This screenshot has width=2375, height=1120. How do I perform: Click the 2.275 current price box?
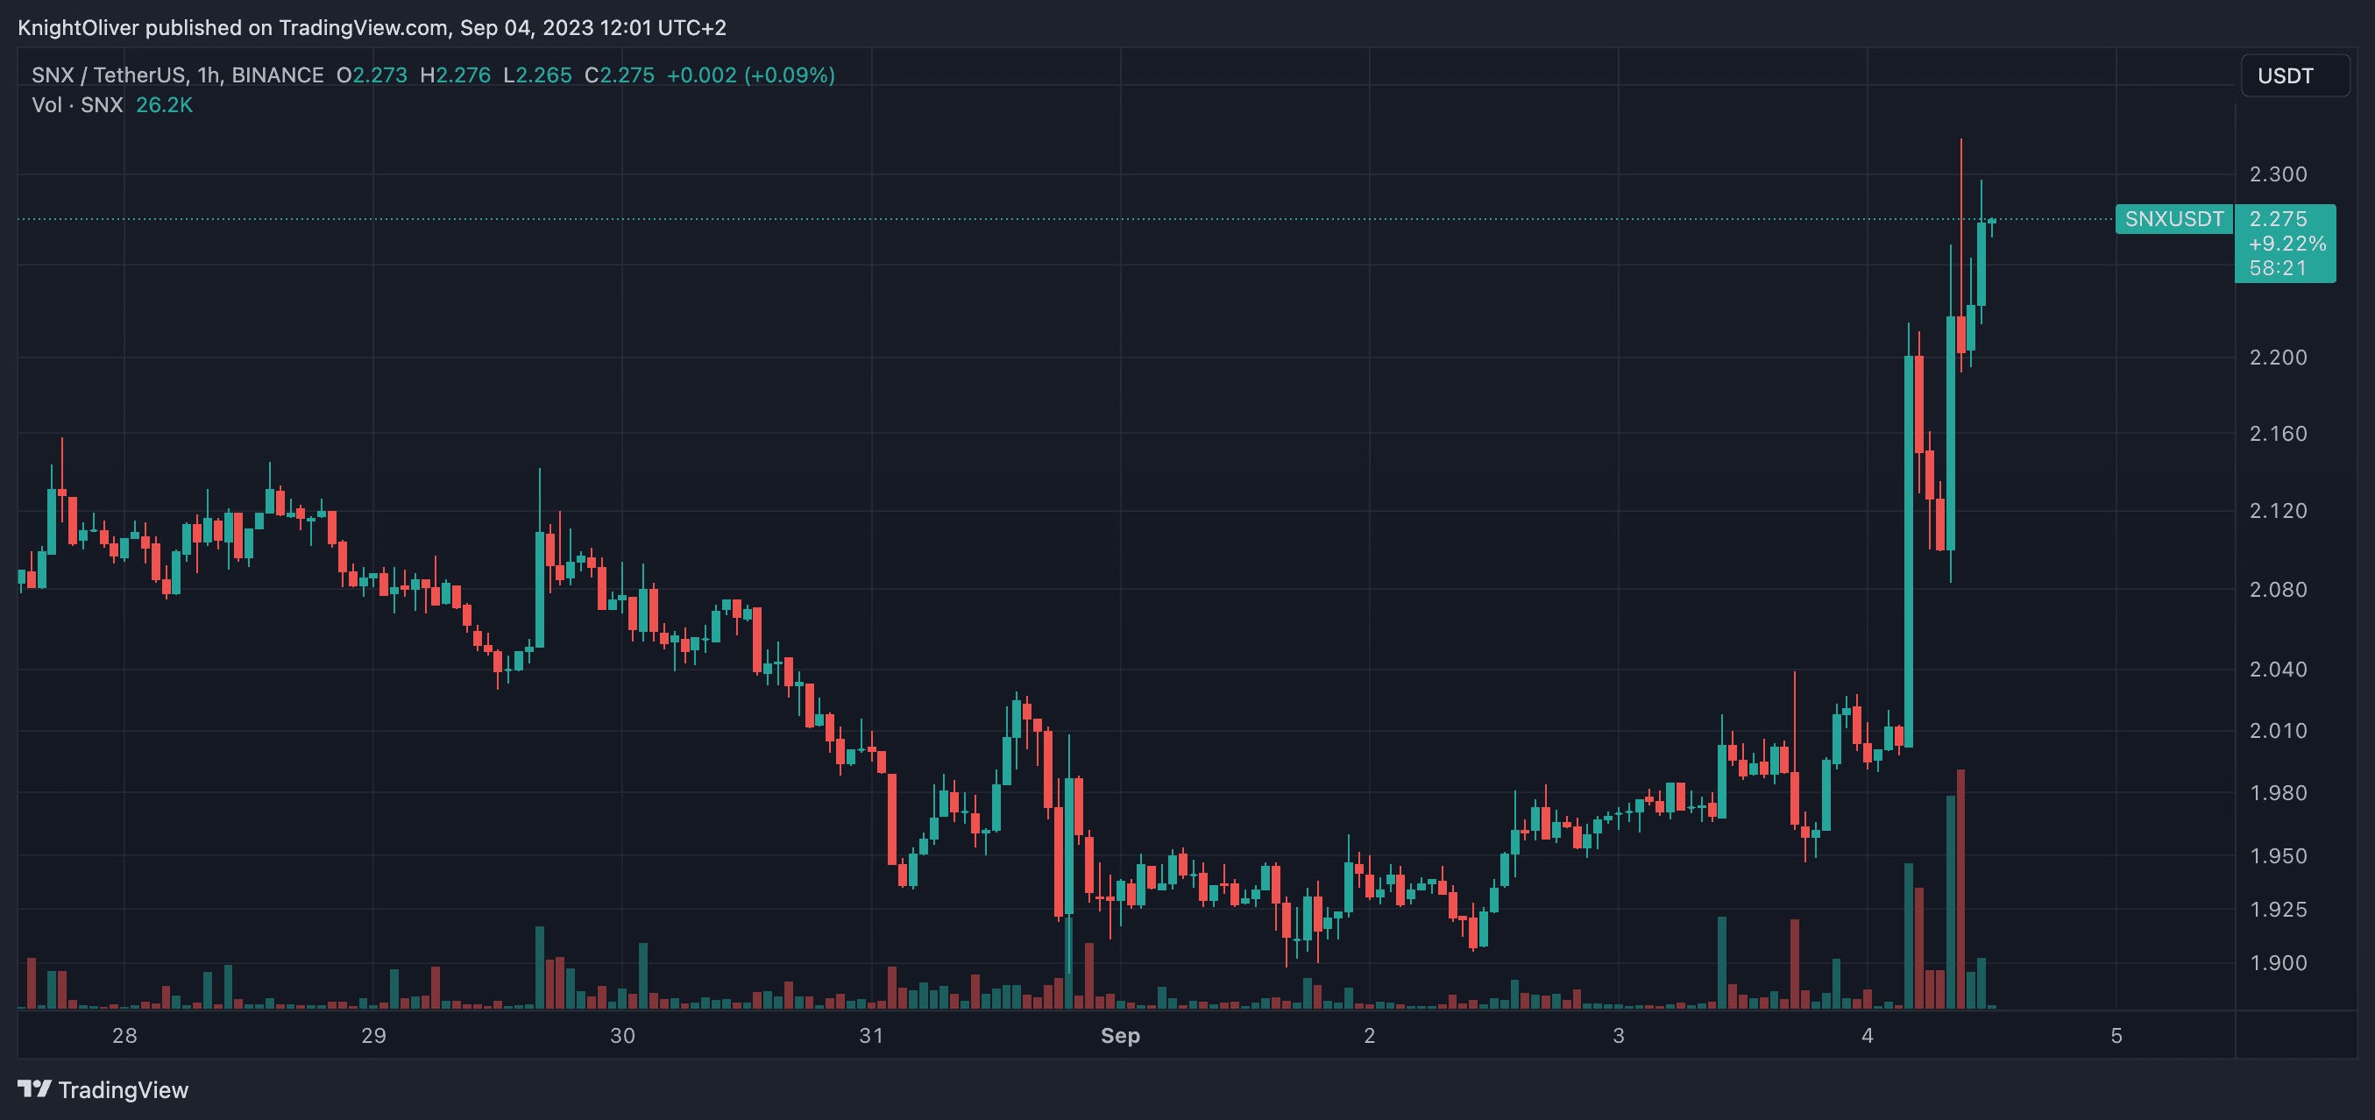click(2285, 244)
